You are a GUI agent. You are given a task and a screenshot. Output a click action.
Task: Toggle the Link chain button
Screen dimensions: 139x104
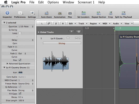click(x=49, y=24)
